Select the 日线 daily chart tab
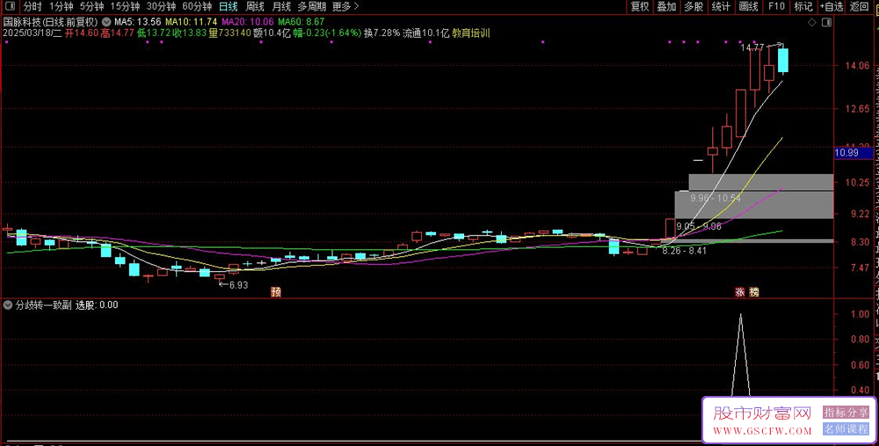 [229, 7]
